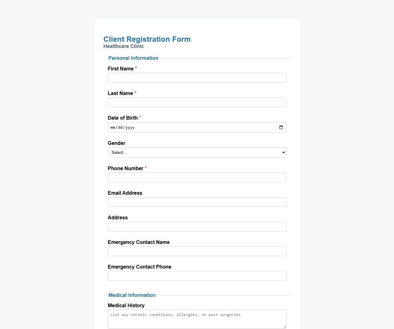The image size is (394, 329).
Task: Click the Emergency Contact Name field
Action: (x=197, y=251)
